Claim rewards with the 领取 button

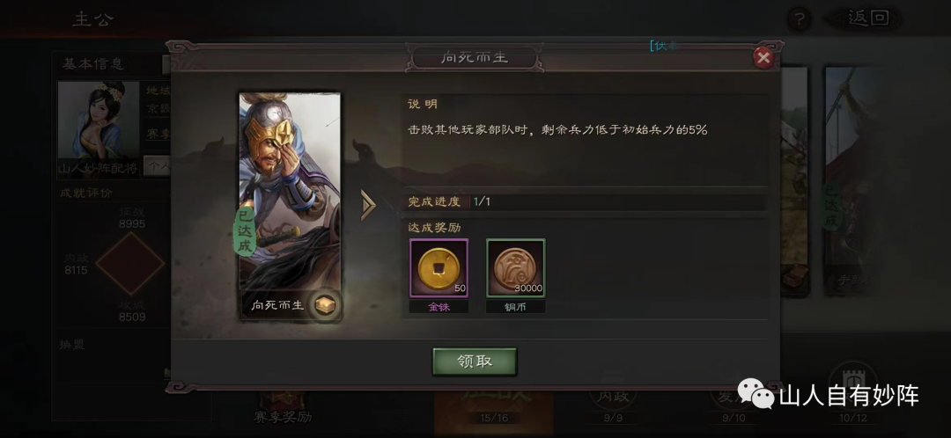tap(475, 361)
